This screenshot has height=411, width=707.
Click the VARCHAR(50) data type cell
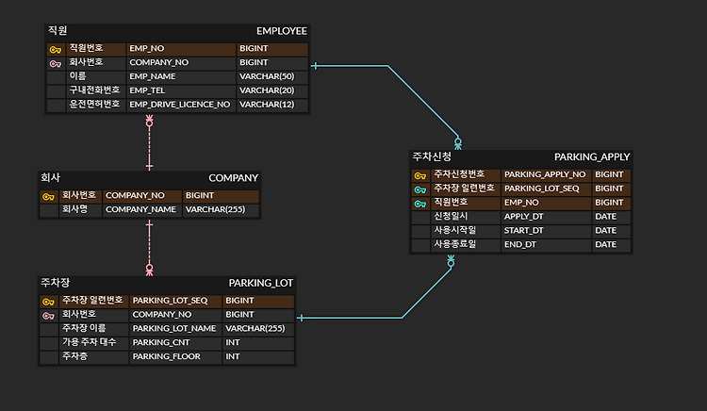271,76
